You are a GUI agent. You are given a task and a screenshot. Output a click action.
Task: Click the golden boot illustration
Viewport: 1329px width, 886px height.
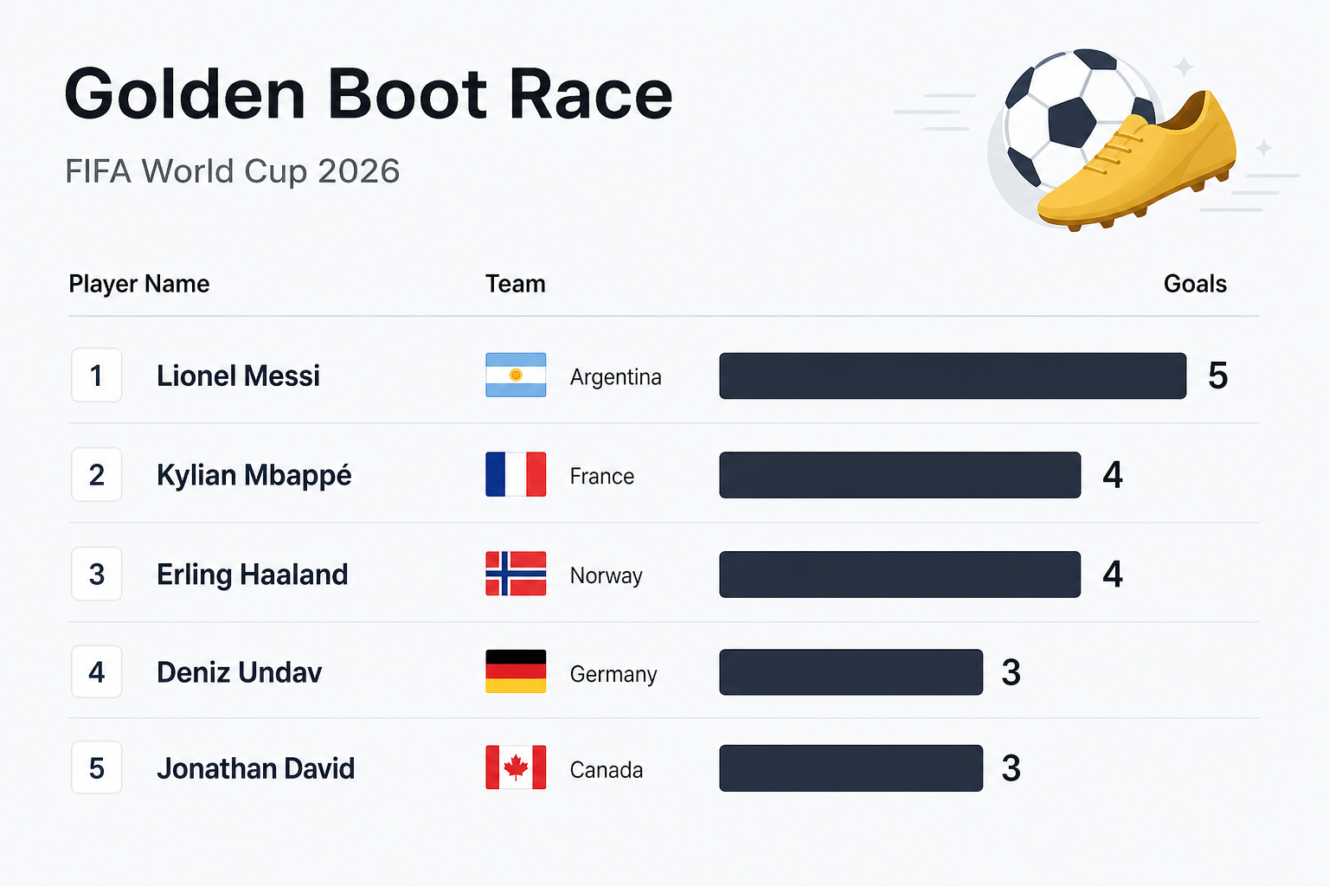click(1137, 163)
